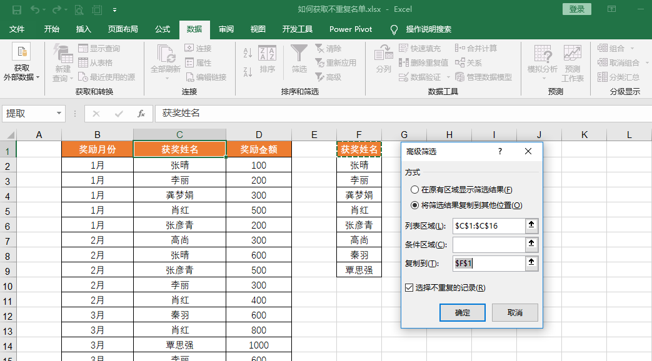Click the ribbon display options icon
The width and height of the screenshot is (652, 361).
(611, 9)
